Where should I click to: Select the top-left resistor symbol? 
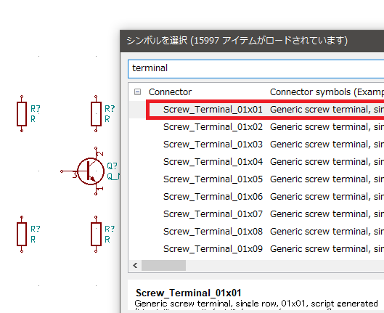point(22,114)
